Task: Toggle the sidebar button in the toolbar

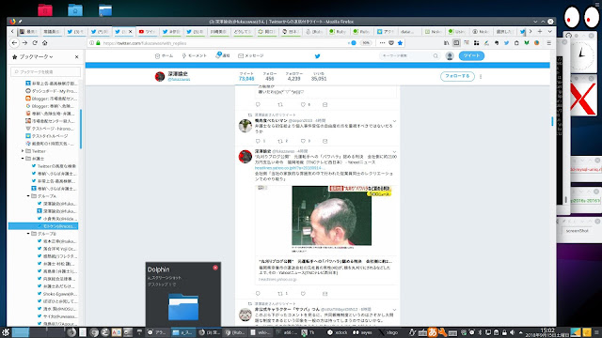Action: [x=456, y=43]
